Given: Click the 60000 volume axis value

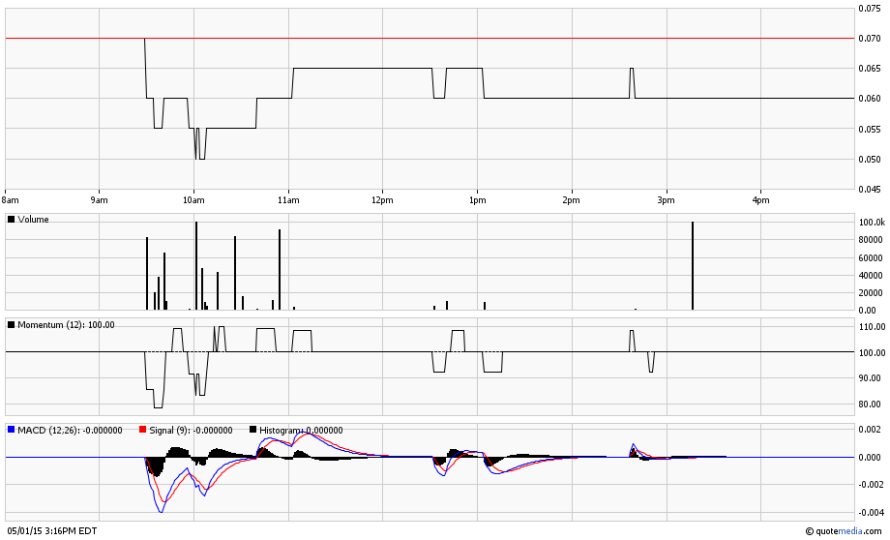Looking at the screenshot, I should click(x=870, y=257).
